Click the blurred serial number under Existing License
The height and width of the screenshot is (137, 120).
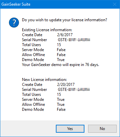point(74,40)
